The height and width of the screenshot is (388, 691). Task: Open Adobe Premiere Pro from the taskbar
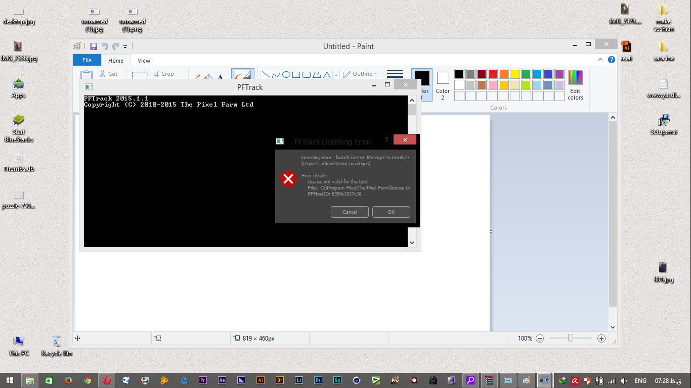point(203,380)
